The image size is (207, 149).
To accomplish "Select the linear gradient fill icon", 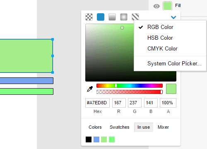I will 112,17.
